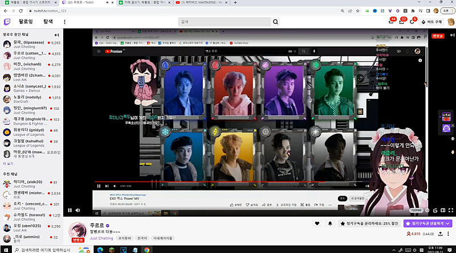The image size is (456, 253).
Task: Switch to the third green-icon tab
Action: pos(144,2)
